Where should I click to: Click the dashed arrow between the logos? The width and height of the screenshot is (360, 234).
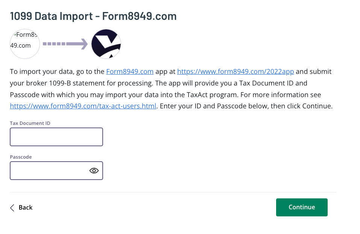65,43
